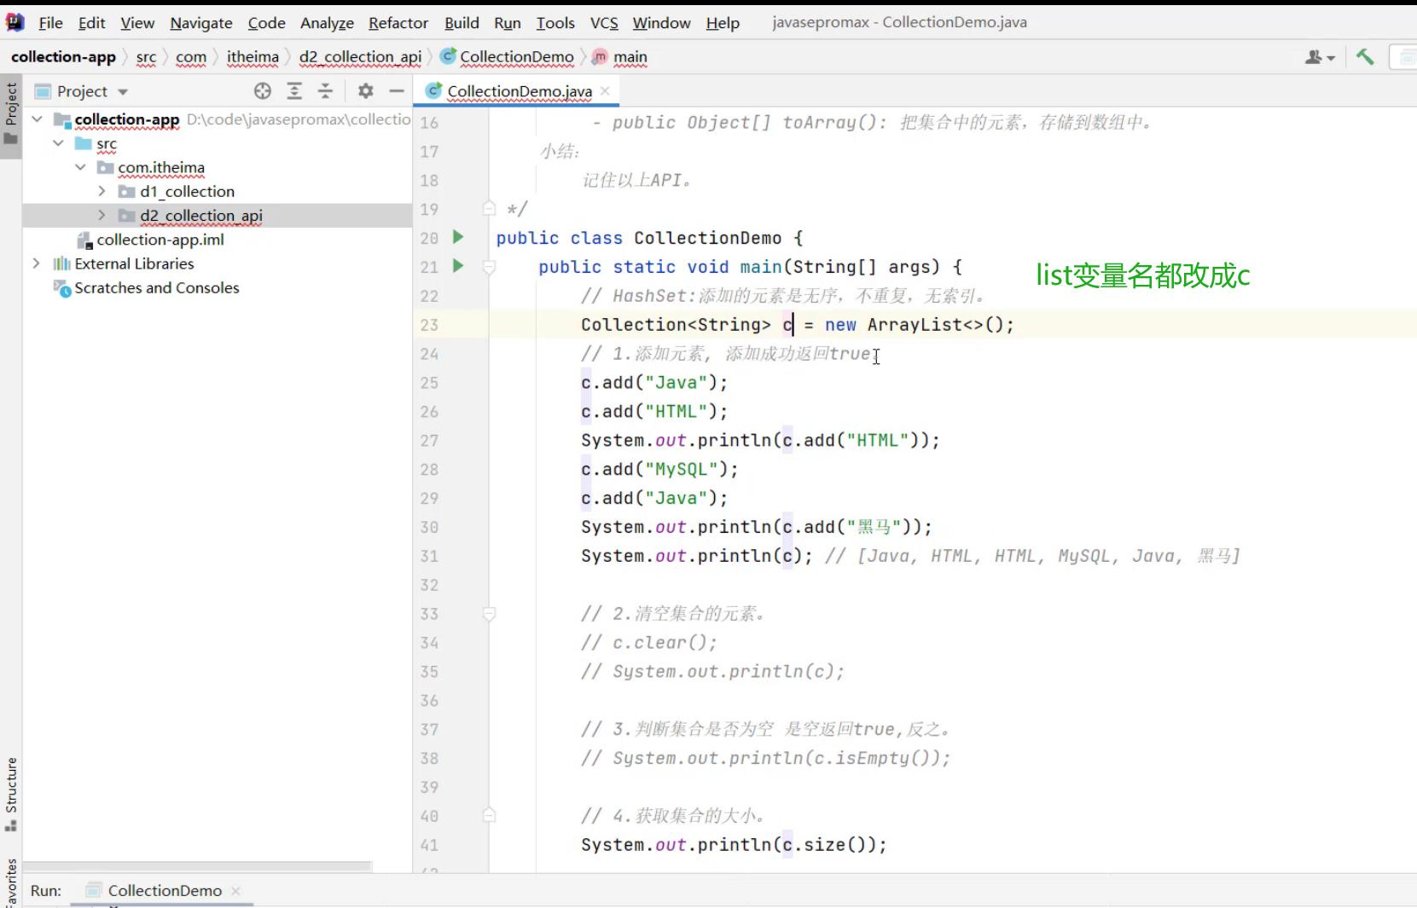The width and height of the screenshot is (1417, 908).
Task: Open the Code menu
Action: [x=266, y=23]
